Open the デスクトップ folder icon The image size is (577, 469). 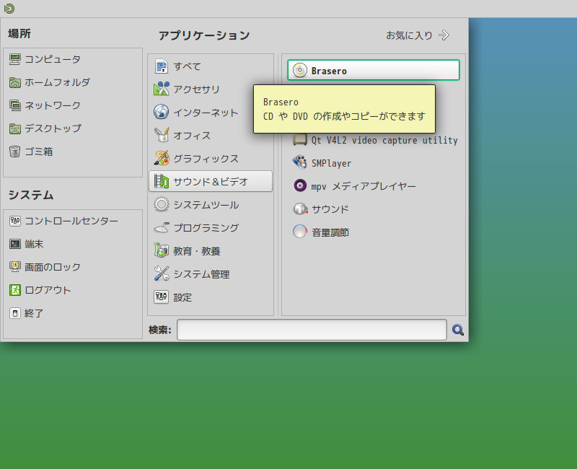pos(14,128)
